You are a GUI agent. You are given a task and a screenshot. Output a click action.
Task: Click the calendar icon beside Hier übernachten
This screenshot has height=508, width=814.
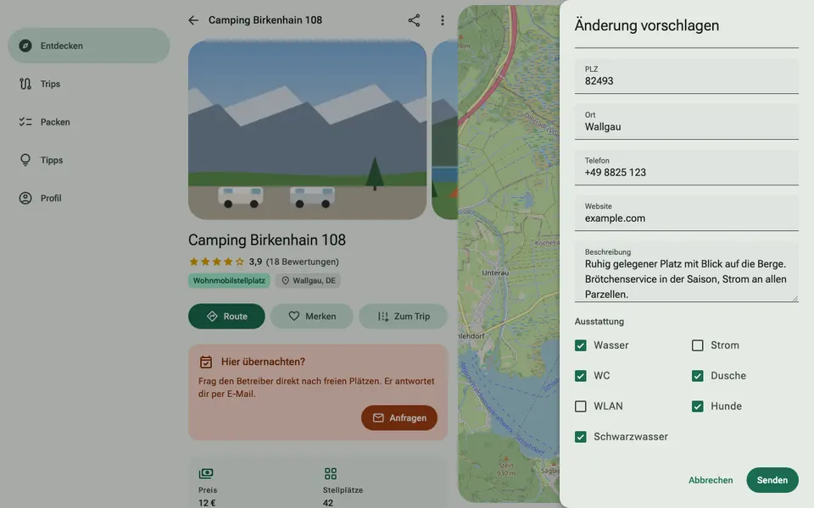click(206, 362)
